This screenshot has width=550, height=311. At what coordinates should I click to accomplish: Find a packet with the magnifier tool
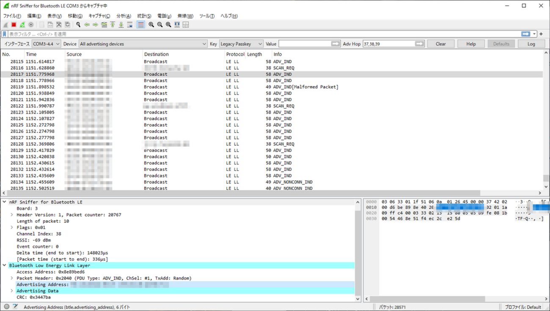coord(77,25)
